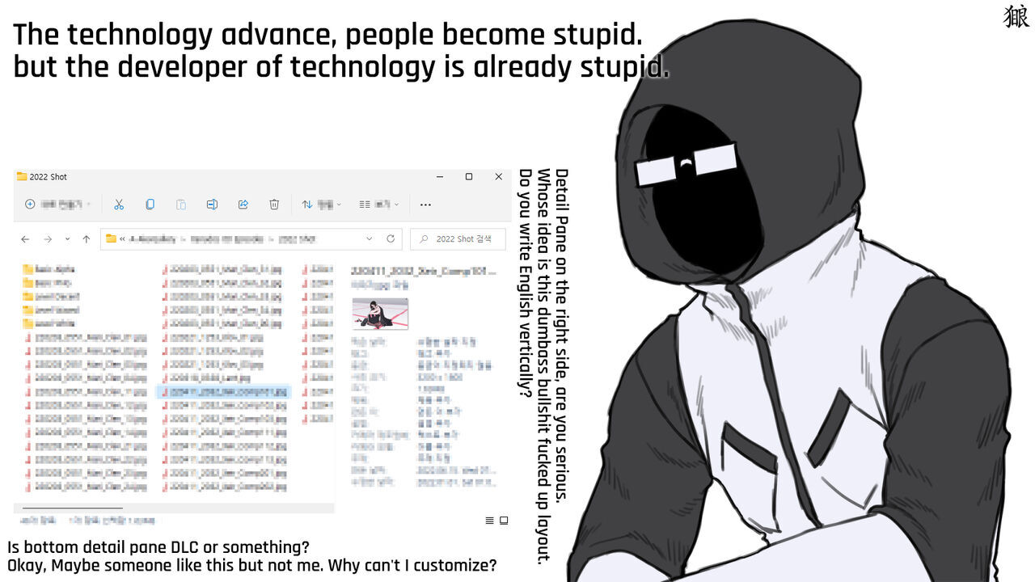Viewport: 1035px width, 582px height.
Task: Switch to details list view in status bar
Action: (x=489, y=521)
